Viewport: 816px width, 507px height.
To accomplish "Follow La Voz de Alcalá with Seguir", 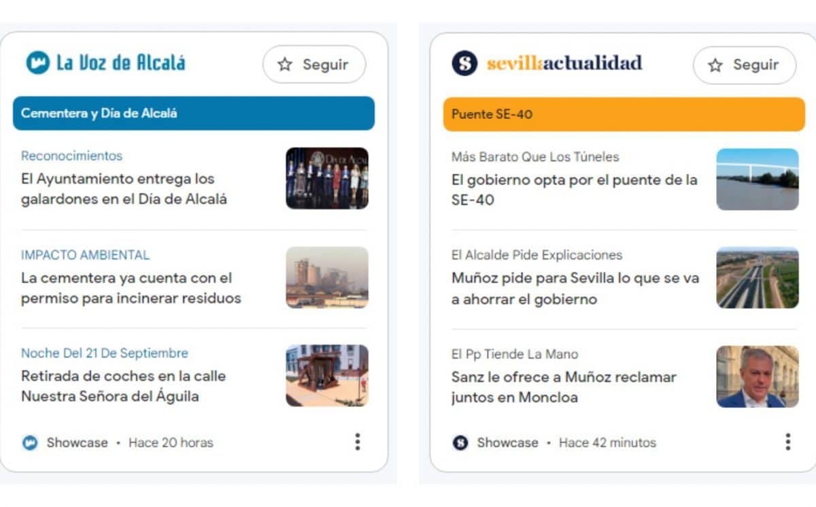I will pyautogui.click(x=314, y=65).
